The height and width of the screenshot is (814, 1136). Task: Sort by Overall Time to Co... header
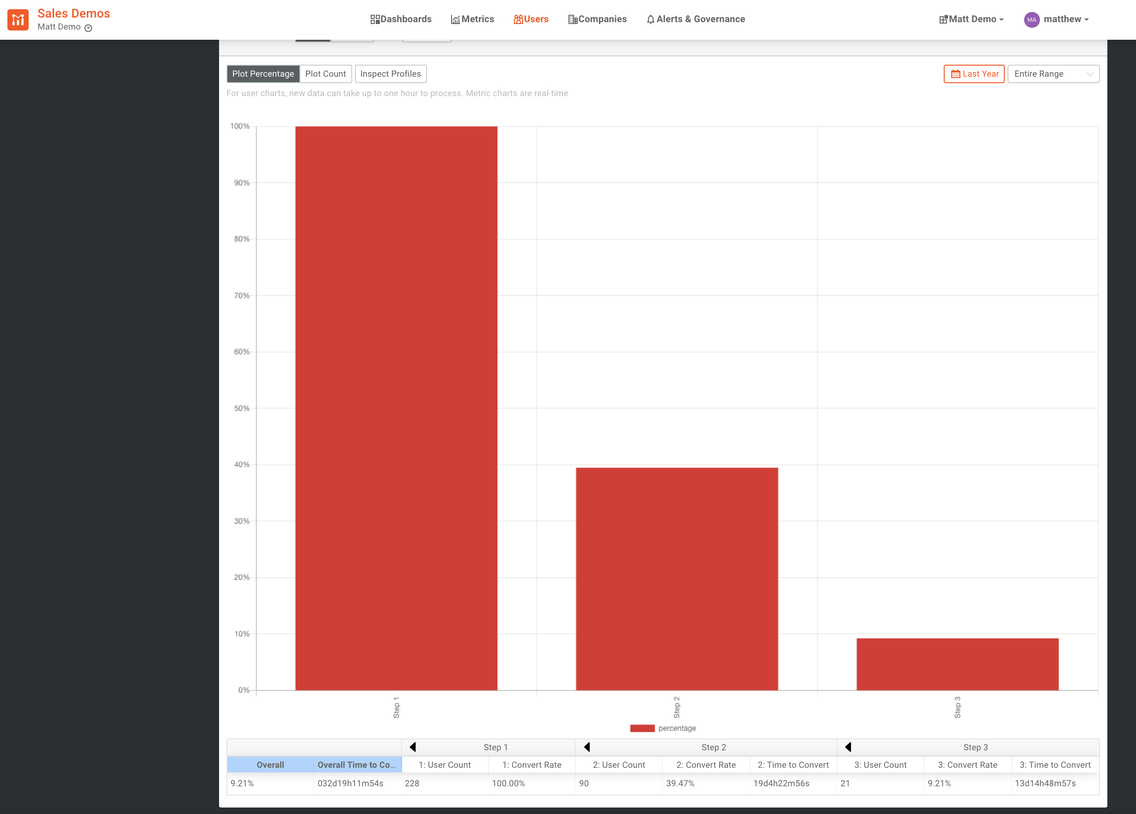[357, 765]
